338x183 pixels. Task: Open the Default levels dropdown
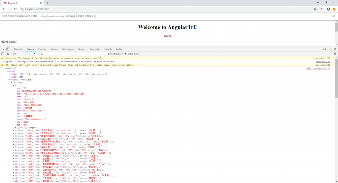tap(115, 54)
